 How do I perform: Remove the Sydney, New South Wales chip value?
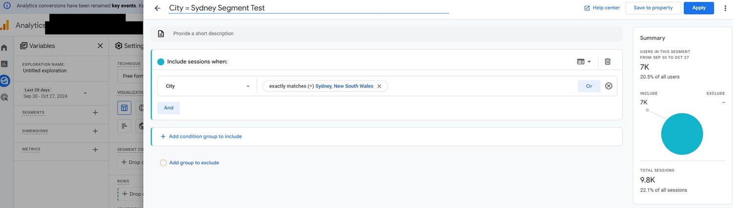[379, 86]
